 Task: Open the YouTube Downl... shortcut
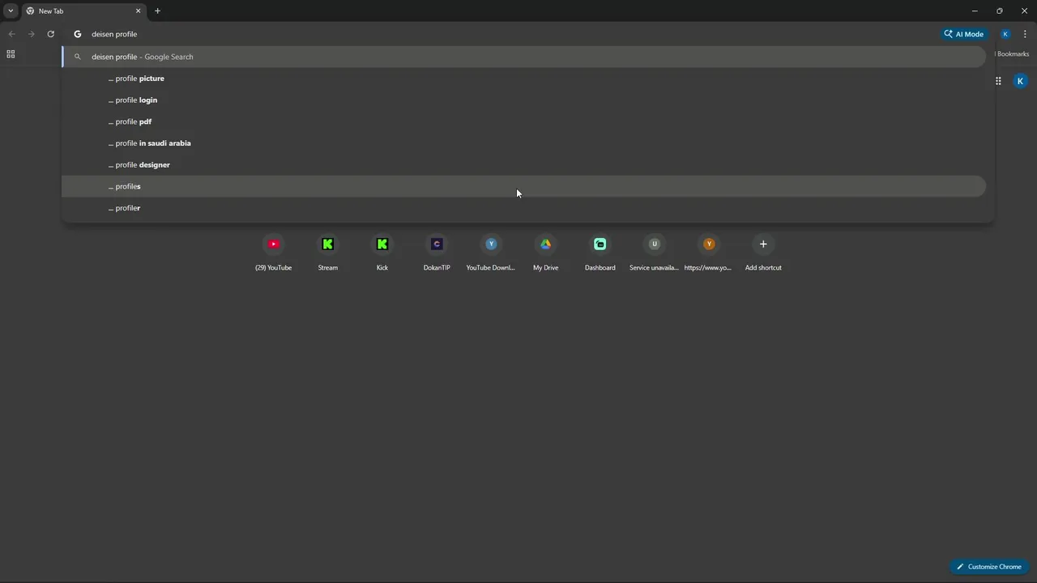pos(491,253)
